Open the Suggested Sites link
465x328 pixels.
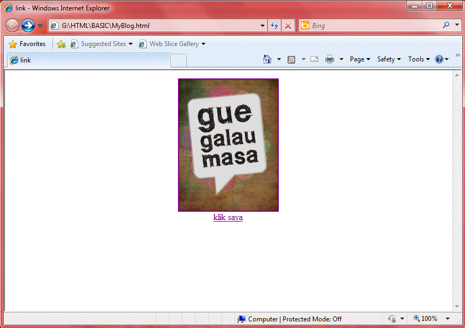pos(101,44)
